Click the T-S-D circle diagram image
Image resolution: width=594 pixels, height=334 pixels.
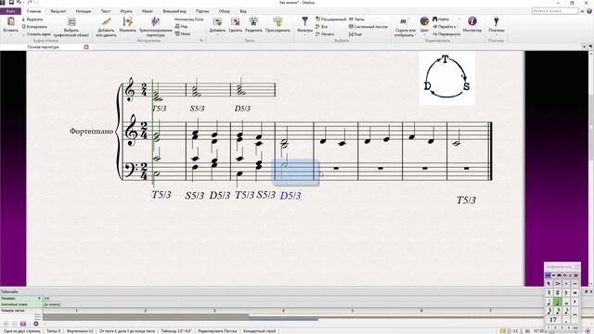446,78
